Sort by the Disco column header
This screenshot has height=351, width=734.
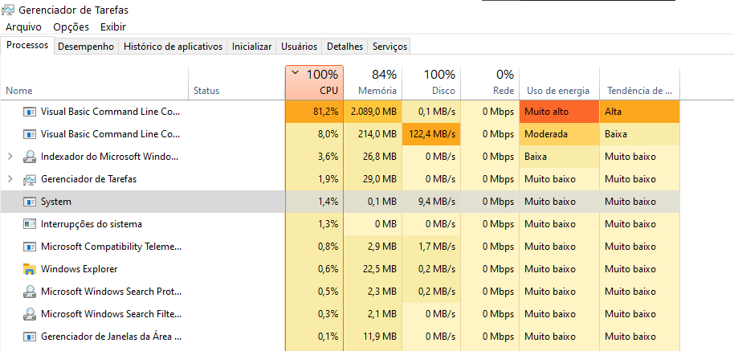click(431, 84)
